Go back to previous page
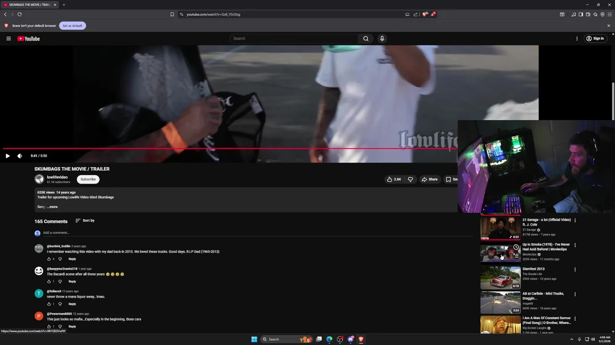The image size is (615, 345). (5, 14)
